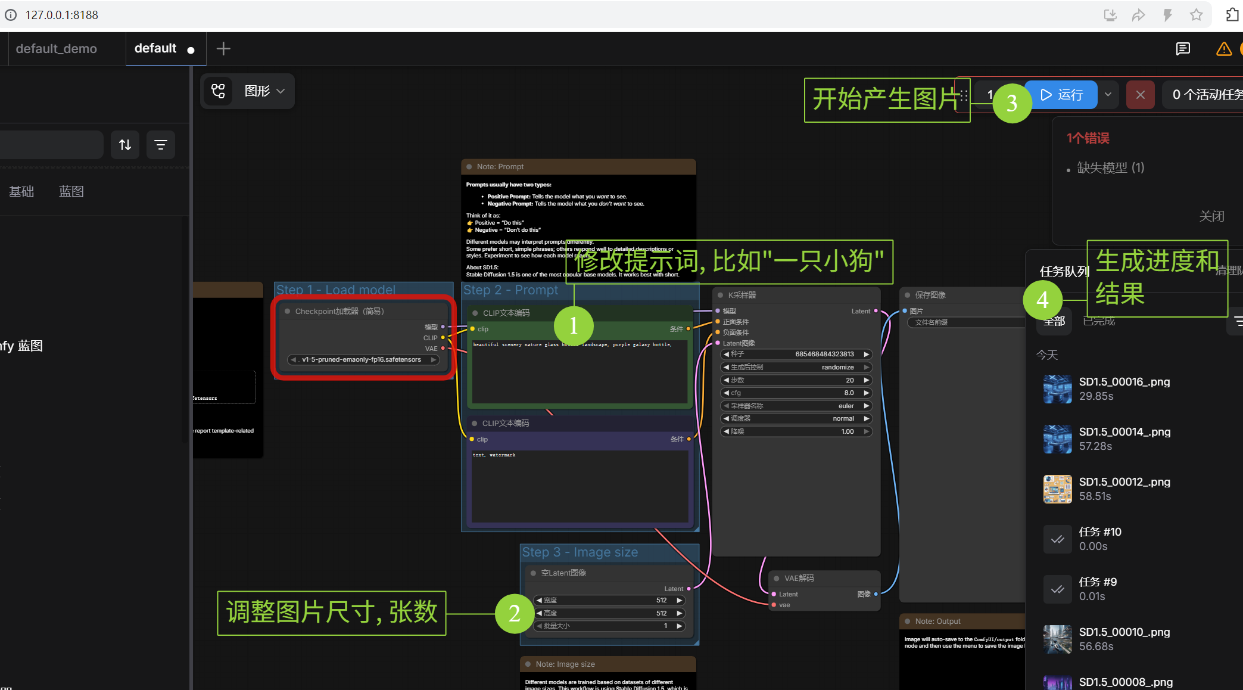This screenshot has height=690, width=1243.
Task: Select the 已完成 queue tab
Action: pyautogui.click(x=1099, y=321)
